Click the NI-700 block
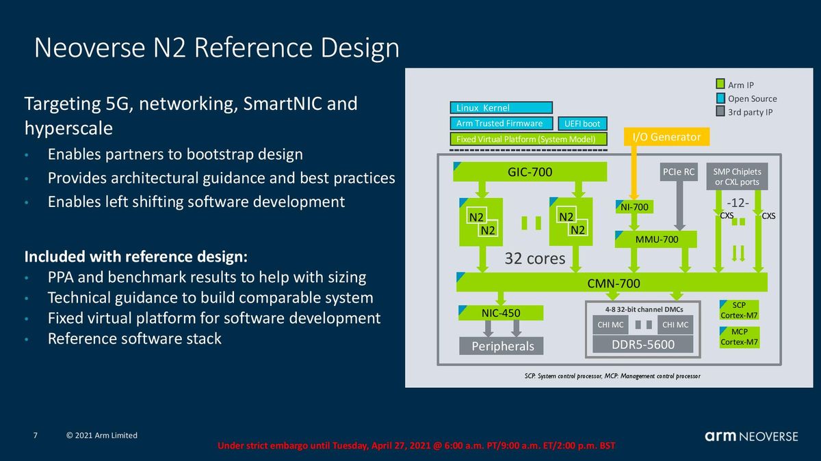Screen dimensions: 821x461 point(634,207)
